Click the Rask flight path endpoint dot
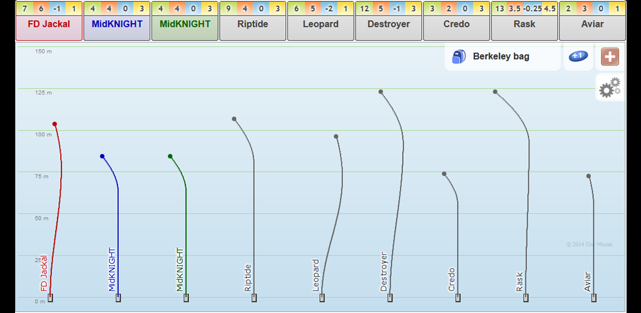Viewport: 641px width, 313px height. (x=495, y=91)
